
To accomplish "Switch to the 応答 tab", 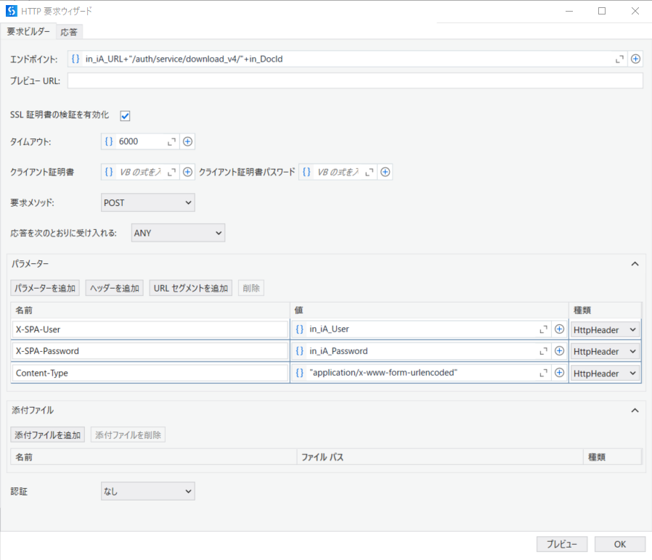I will (x=69, y=32).
